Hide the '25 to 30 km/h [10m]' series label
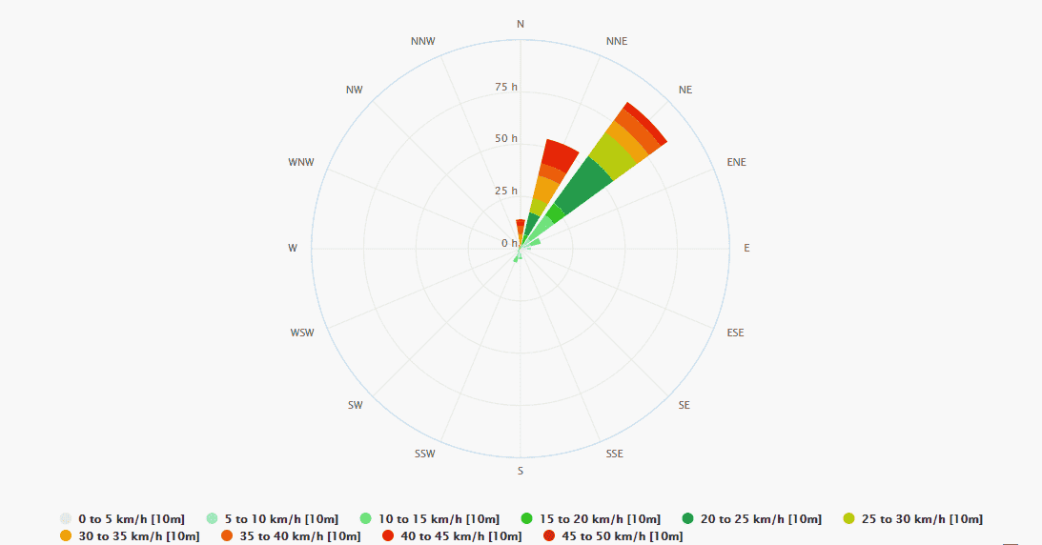Screen dimensions: 1042x545 tap(921, 519)
